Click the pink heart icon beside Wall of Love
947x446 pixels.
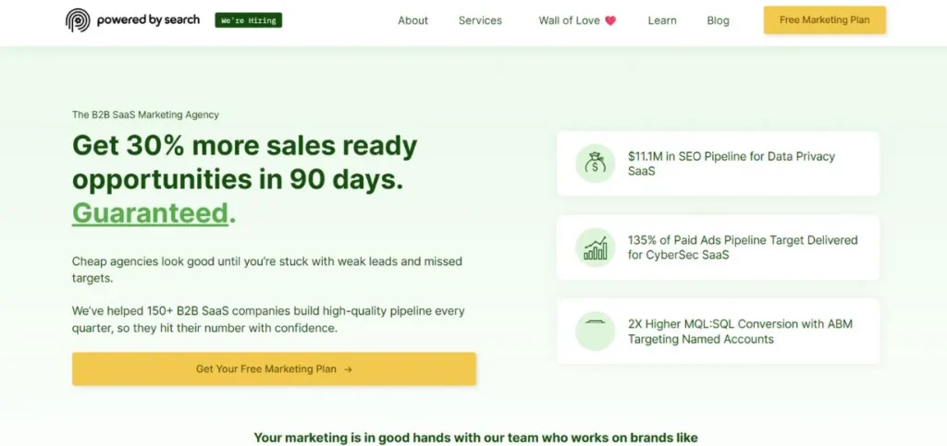[x=610, y=21]
